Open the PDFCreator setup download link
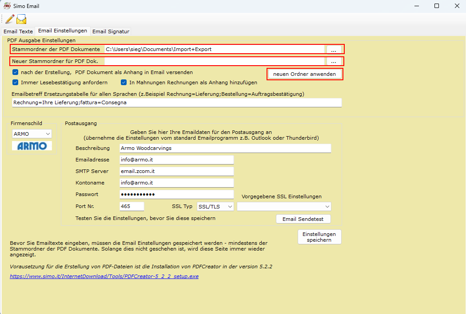Screen dimensions: 466x314 (x=104, y=276)
